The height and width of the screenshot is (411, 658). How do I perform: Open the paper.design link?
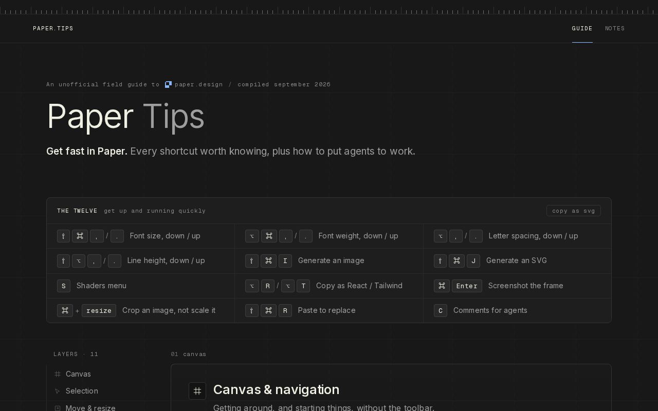tap(194, 84)
